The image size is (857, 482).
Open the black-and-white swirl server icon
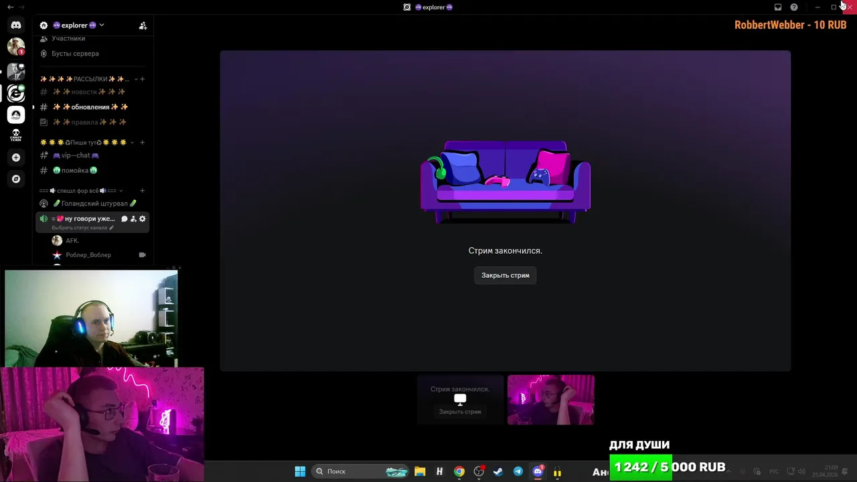click(16, 93)
